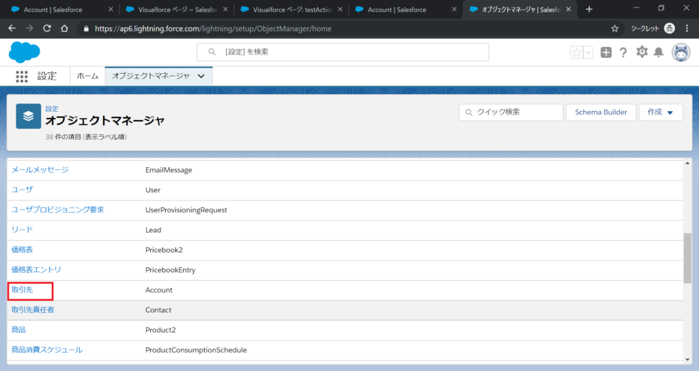Click the Salesforce cloud logo
The width and height of the screenshot is (699, 371).
pos(25,52)
